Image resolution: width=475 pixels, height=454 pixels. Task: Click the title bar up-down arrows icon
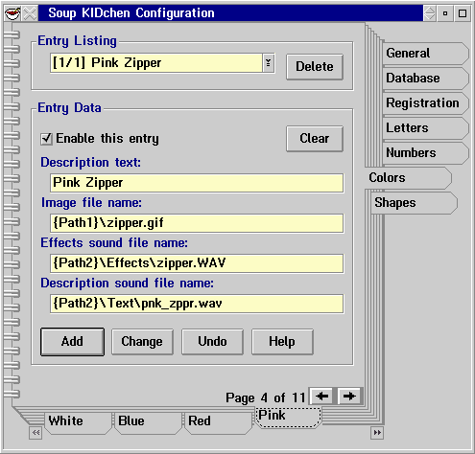pyautogui.click(x=430, y=13)
